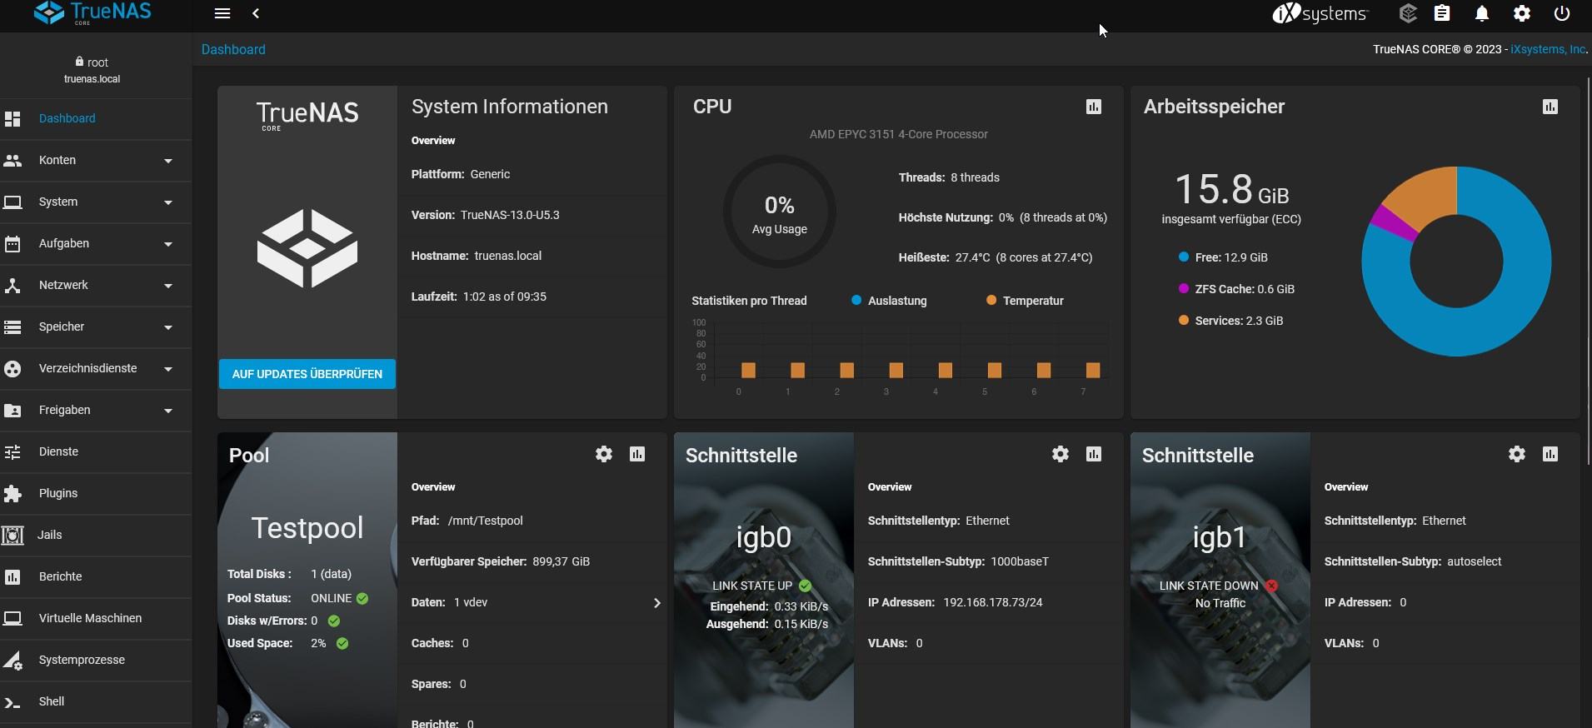The image size is (1592, 728).
Task: Click the Plugins puzzle icon
Action: pyautogui.click(x=12, y=494)
